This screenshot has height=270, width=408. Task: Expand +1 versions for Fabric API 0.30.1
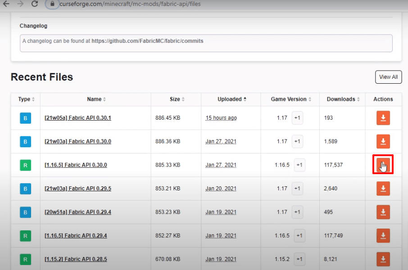pyautogui.click(x=297, y=118)
